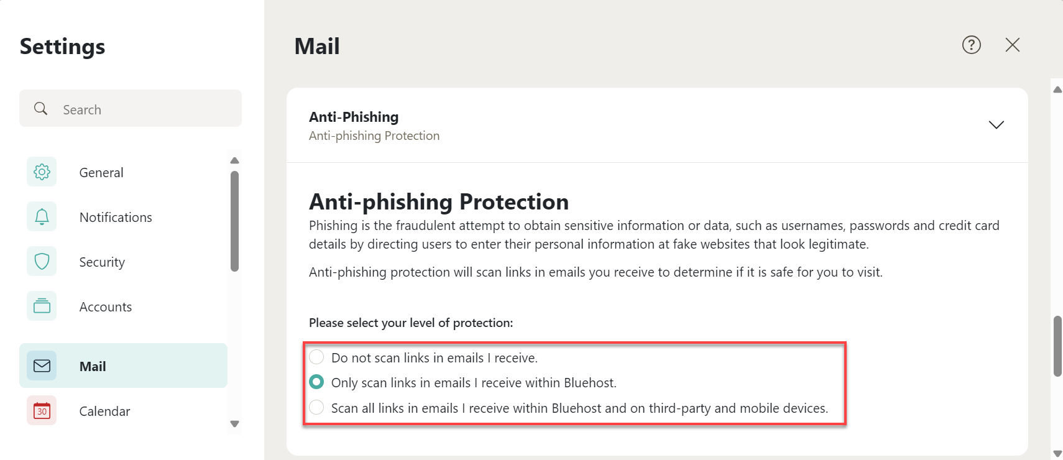
Task: Switch to the Mail settings section
Action: [x=92, y=366]
